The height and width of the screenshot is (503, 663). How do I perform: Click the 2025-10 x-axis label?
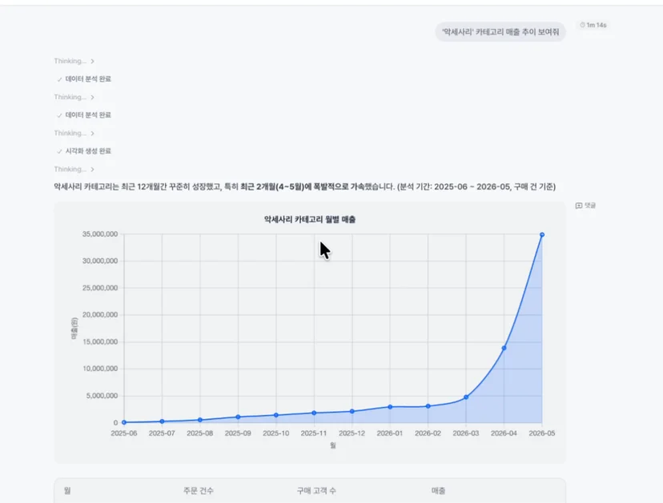point(275,433)
